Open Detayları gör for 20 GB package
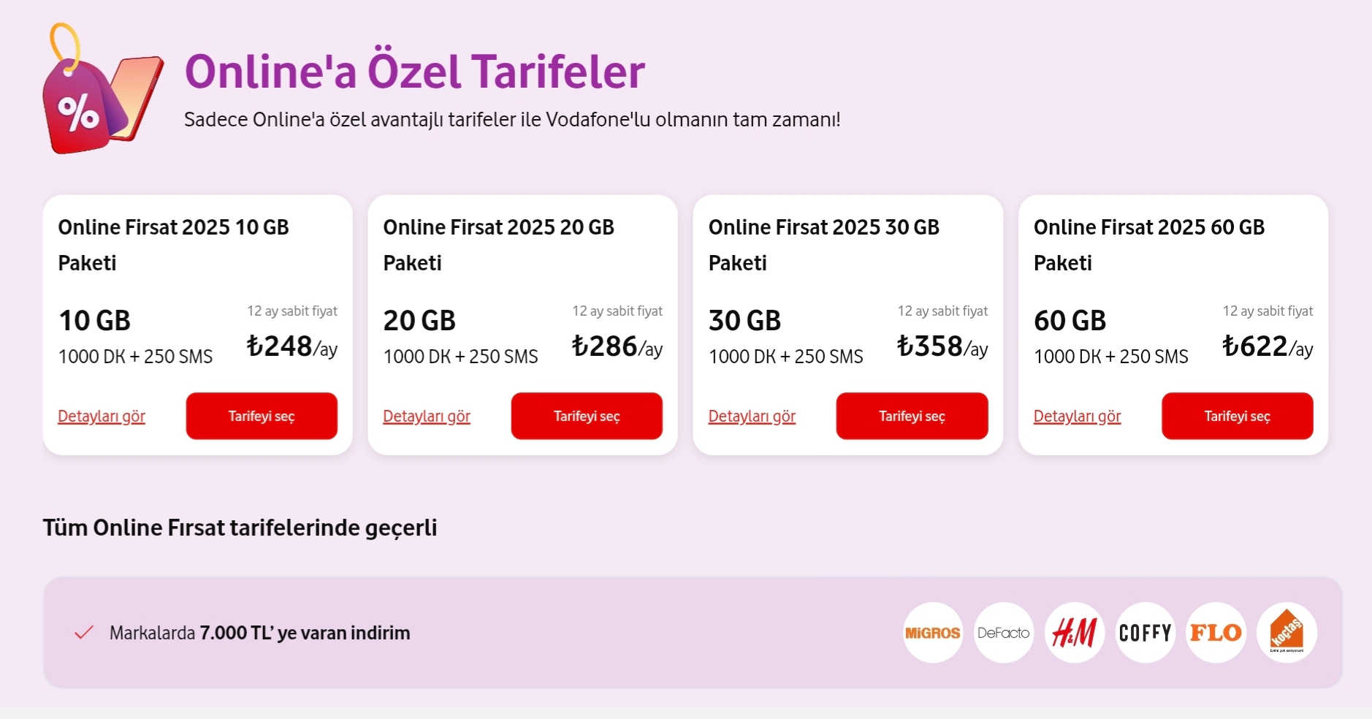This screenshot has height=719, width=1372. pyautogui.click(x=427, y=416)
